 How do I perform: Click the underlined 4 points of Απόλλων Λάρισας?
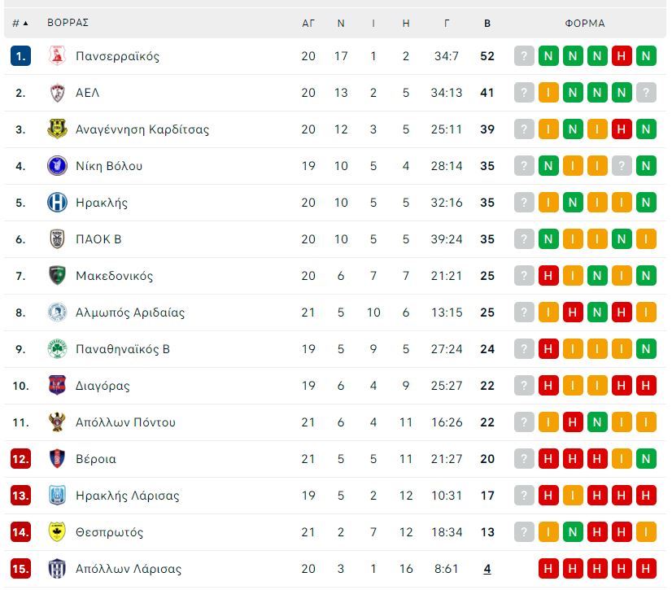coord(487,569)
